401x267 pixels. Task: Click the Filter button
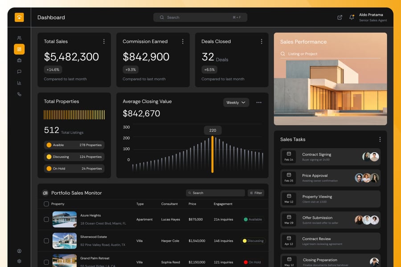pos(256,193)
